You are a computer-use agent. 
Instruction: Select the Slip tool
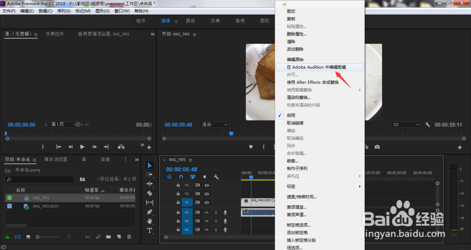[x=150, y=202]
